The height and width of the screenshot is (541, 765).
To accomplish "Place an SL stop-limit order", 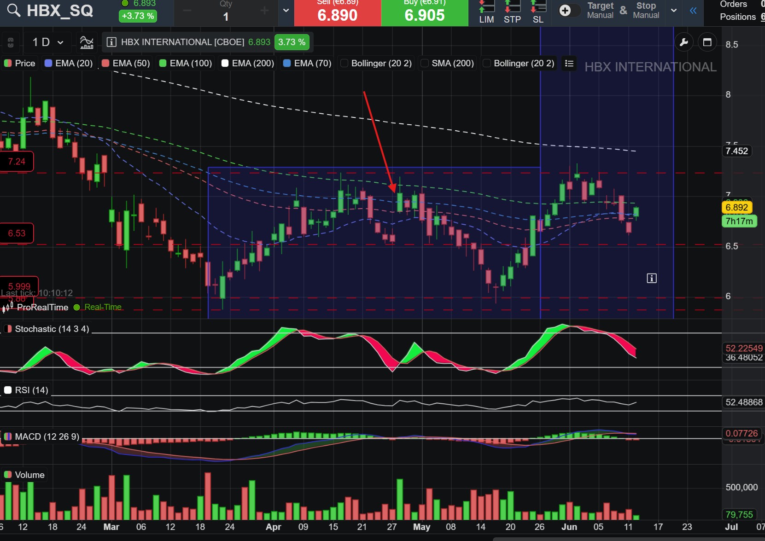I will pos(538,12).
